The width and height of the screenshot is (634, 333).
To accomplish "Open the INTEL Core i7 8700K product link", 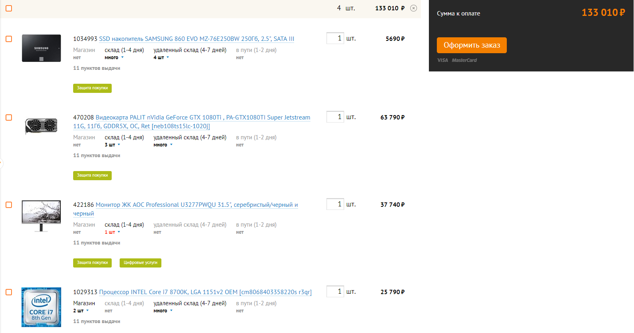I will (206, 292).
